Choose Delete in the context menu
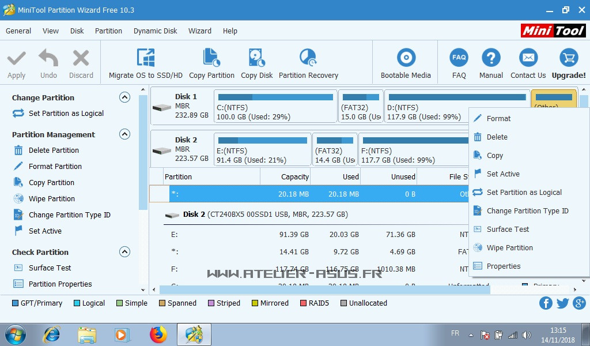590x346 pixels. (529, 137)
